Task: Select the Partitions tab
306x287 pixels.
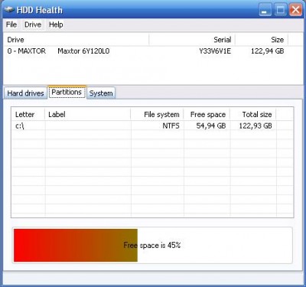Action: coord(67,92)
